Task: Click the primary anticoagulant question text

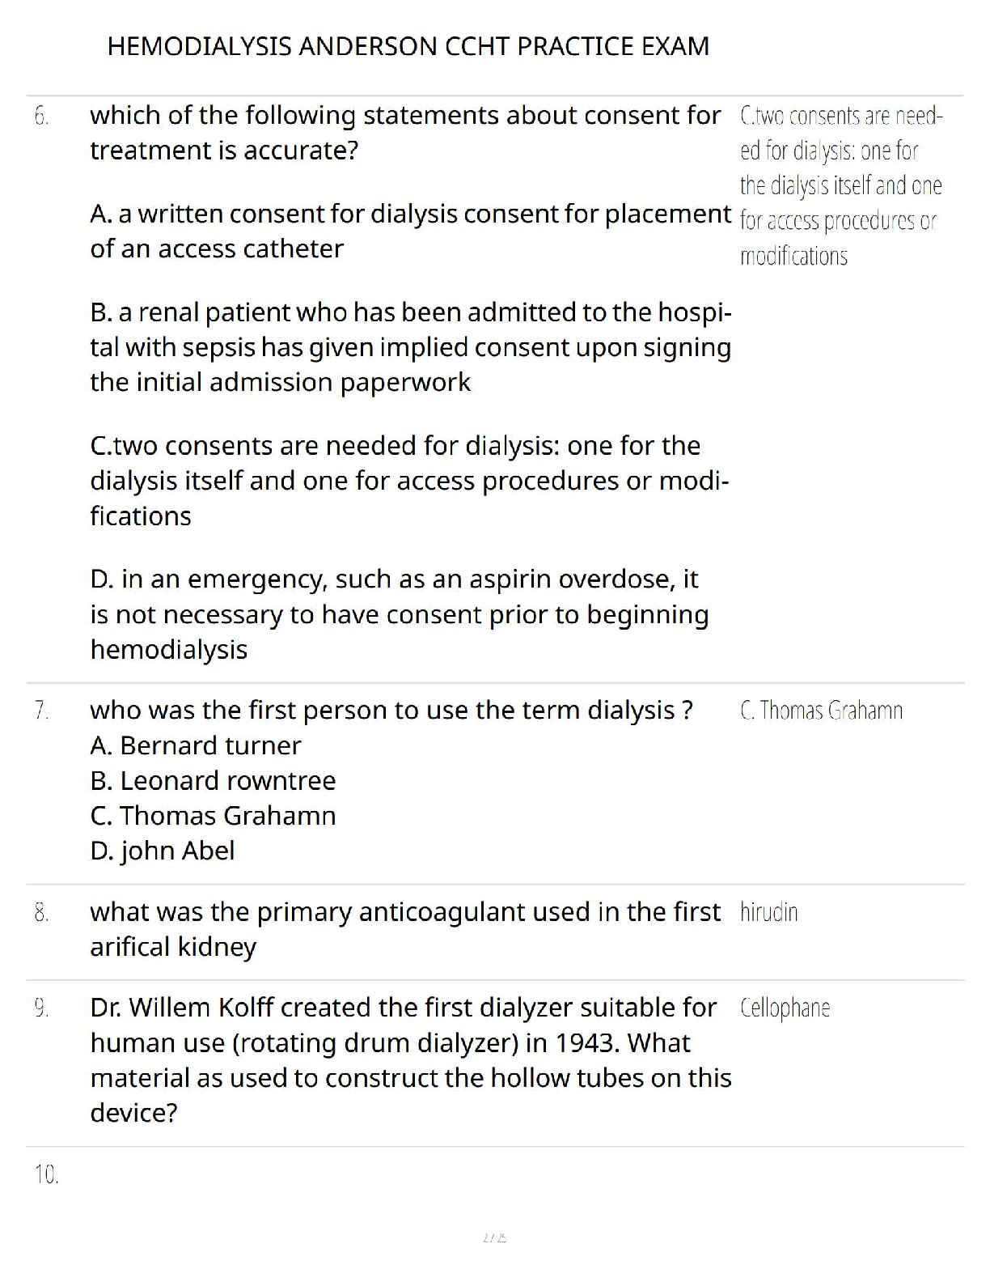Action: pos(404,929)
